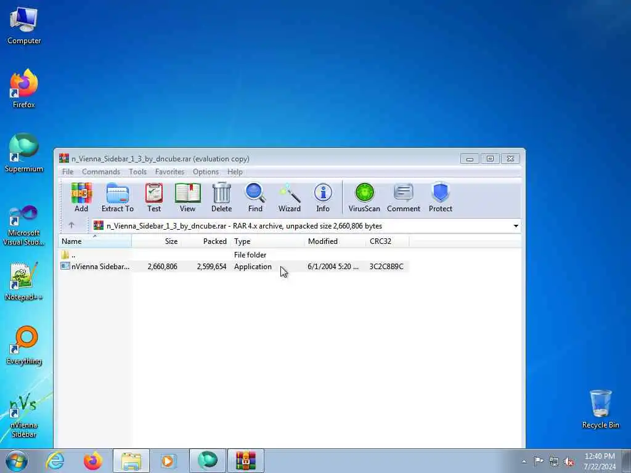Click the packed size 2,599,654
This screenshot has width=631, height=473.
point(212,266)
